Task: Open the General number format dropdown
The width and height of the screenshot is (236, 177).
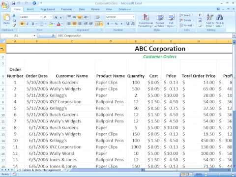Action: click(x=133, y=17)
